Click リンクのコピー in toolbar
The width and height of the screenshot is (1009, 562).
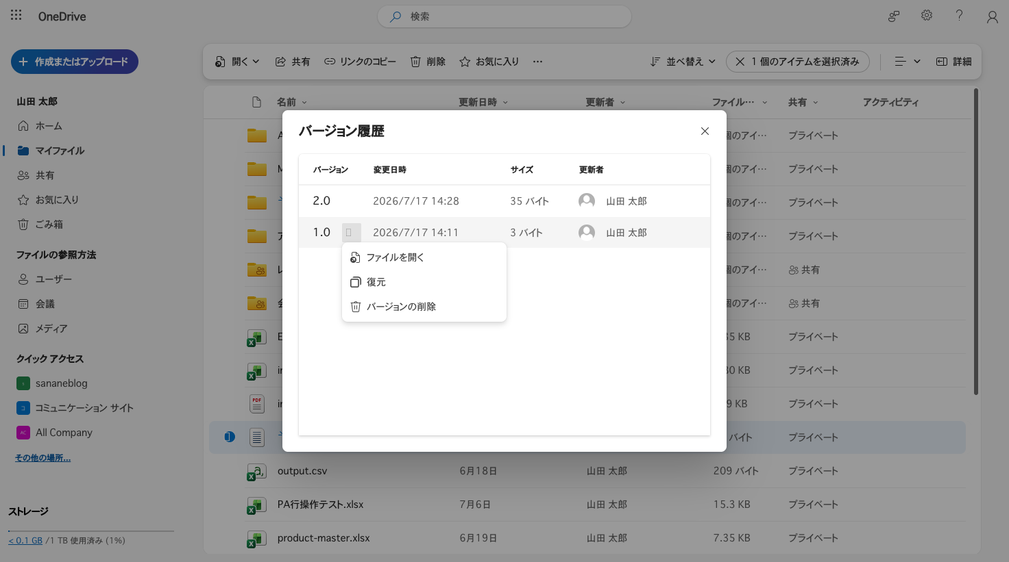(x=361, y=62)
